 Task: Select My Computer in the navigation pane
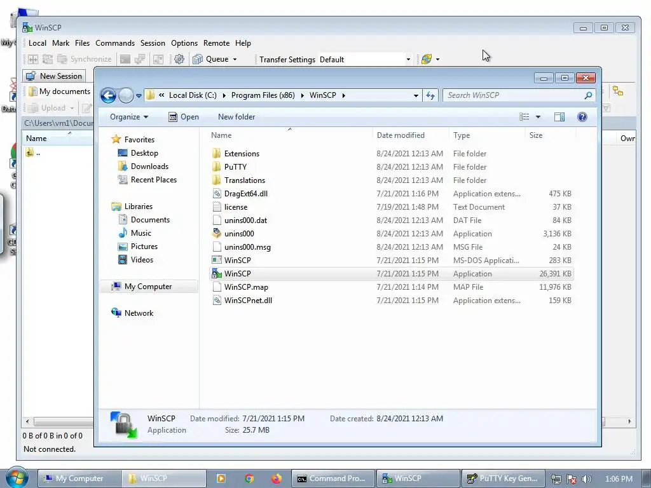147,287
